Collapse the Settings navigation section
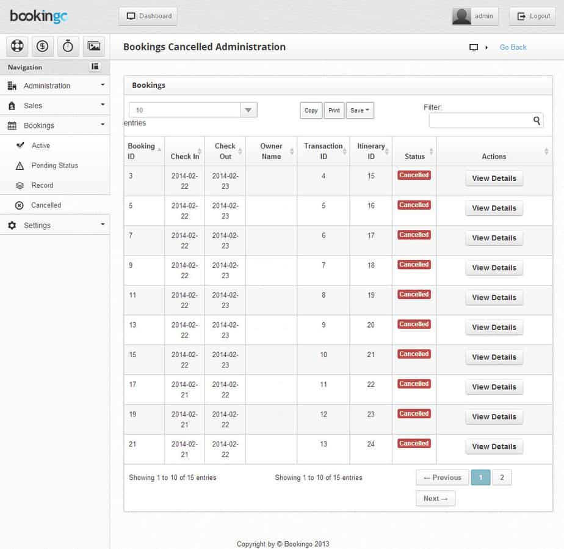 (x=55, y=225)
